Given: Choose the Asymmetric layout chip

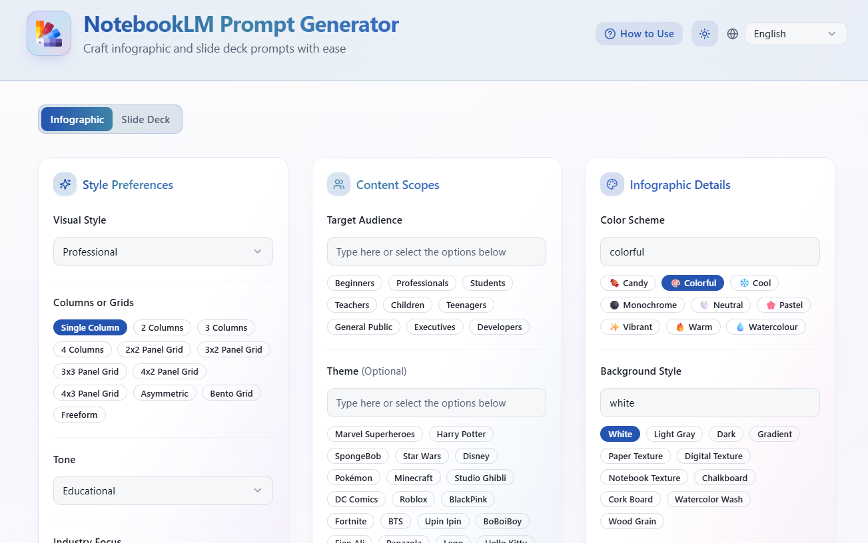Looking at the screenshot, I should click(165, 393).
